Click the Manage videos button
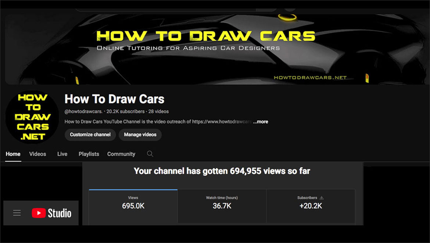Image resolution: width=430 pixels, height=243 pixels. click(x=140, y=134)
